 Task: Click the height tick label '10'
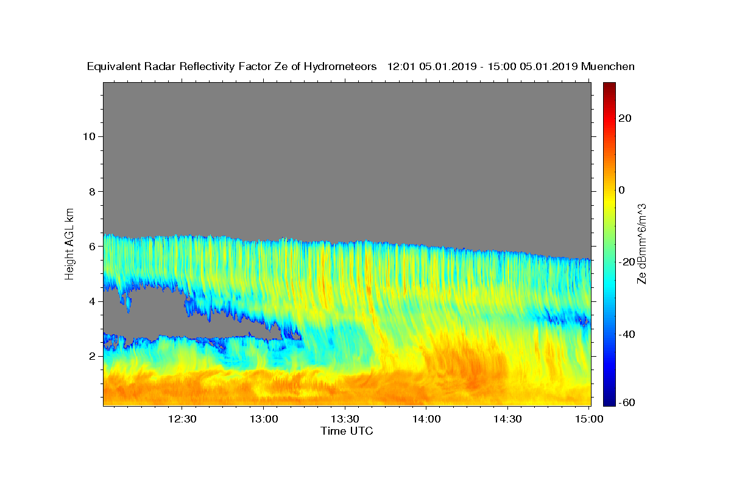(x=90, y=136)
